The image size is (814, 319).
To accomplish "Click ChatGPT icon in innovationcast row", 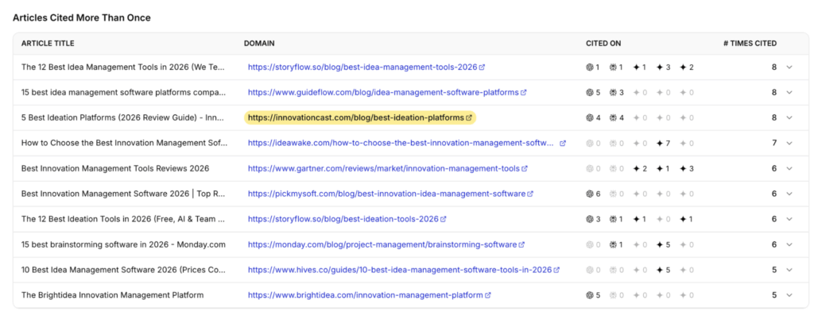I will coord(590,118).
